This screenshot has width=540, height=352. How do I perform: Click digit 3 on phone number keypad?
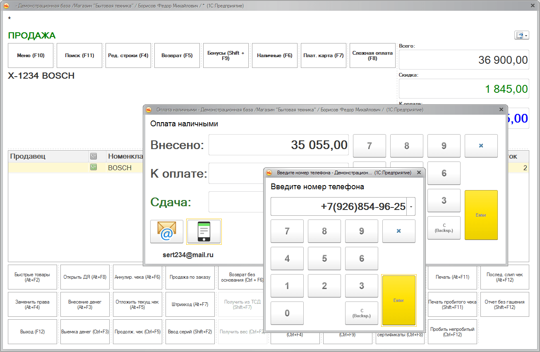tap(362, 286)
